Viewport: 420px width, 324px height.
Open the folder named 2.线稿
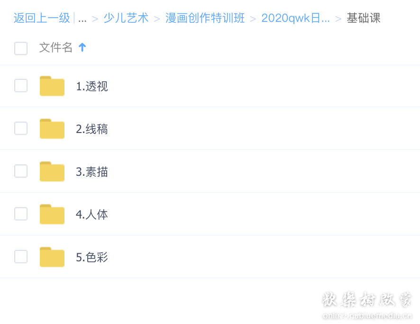pos(92,129)
